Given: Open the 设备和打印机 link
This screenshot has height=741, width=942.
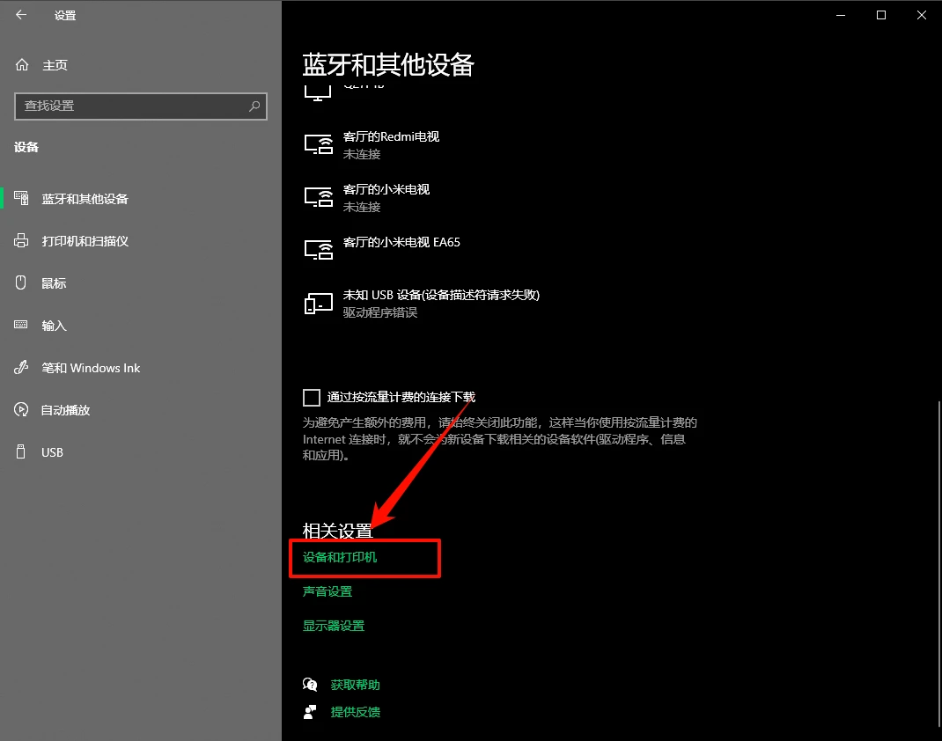Looking at the screenshot, I should click(x=340, y=557).
